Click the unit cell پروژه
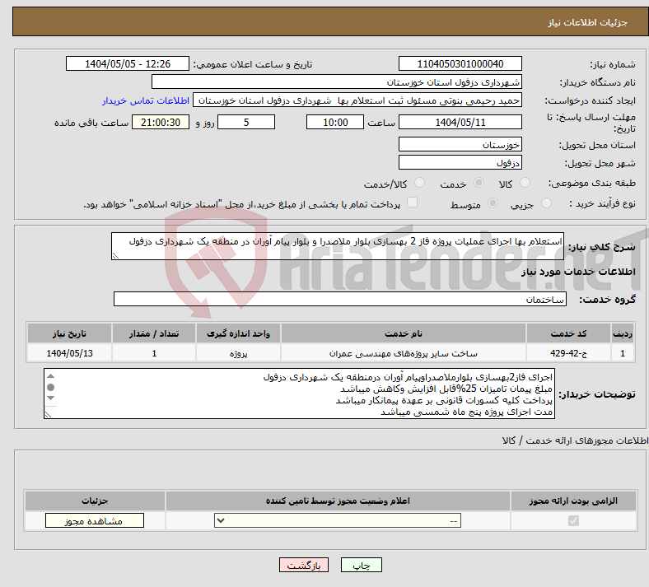 pos(238,353)
